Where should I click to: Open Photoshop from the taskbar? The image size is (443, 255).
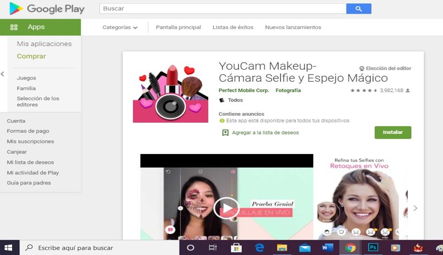(373, 248)
